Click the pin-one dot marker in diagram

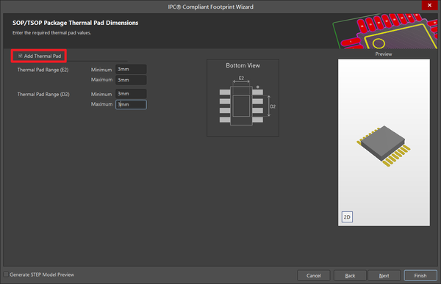tap(258, 87)
